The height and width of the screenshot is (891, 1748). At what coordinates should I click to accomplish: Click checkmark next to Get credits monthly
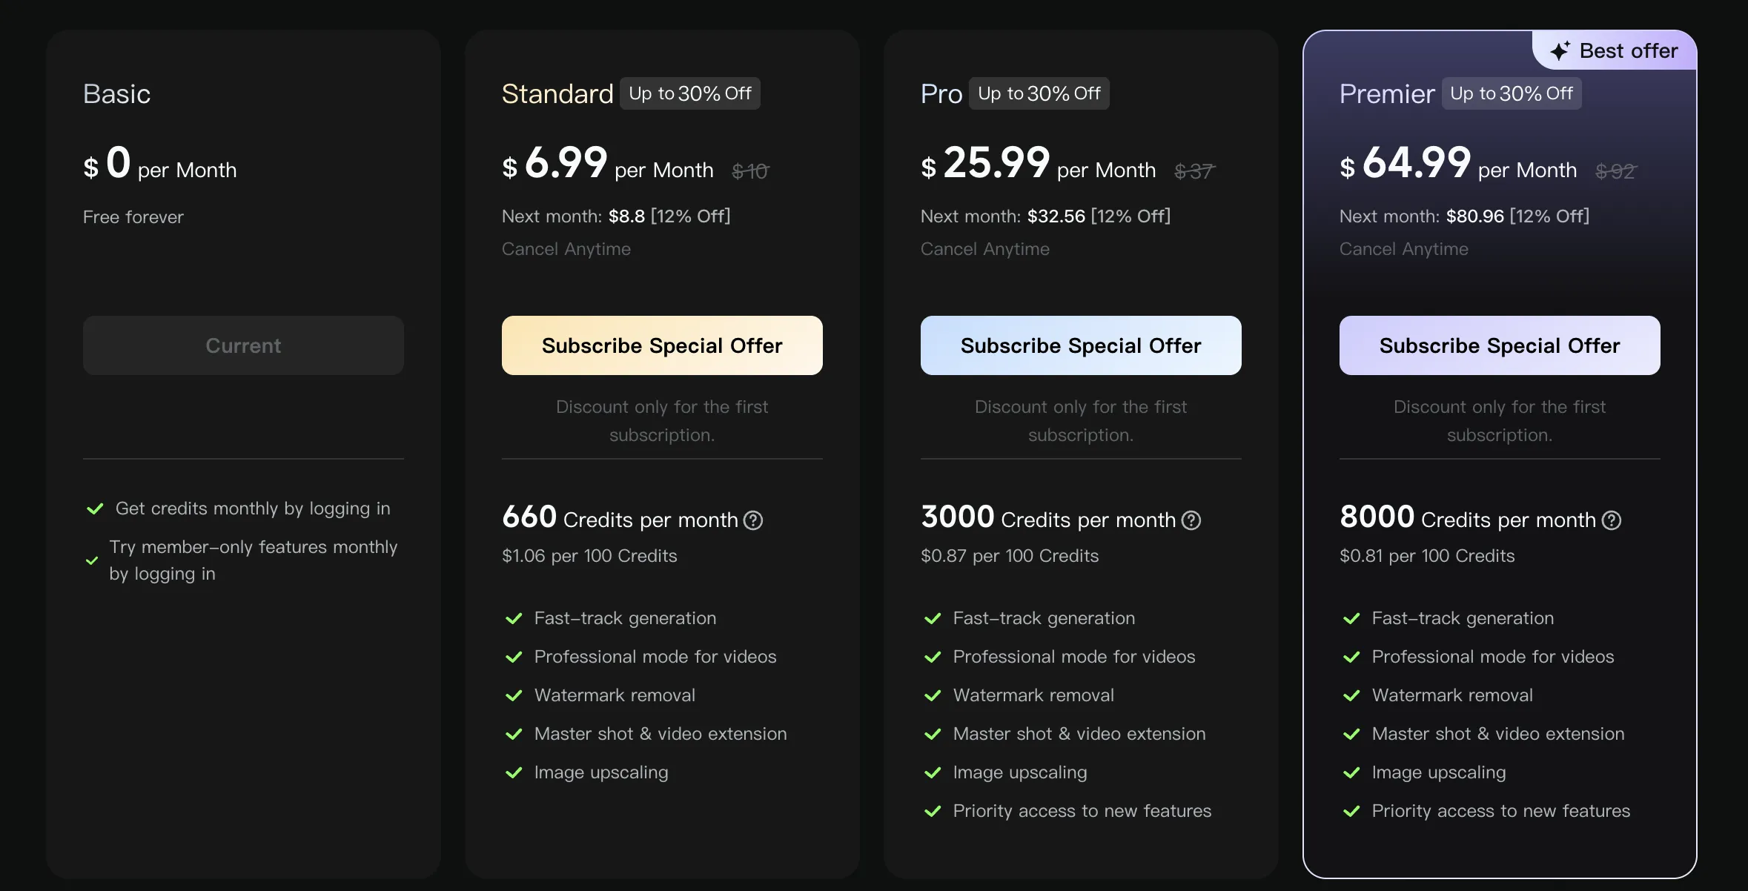(95, 509)
